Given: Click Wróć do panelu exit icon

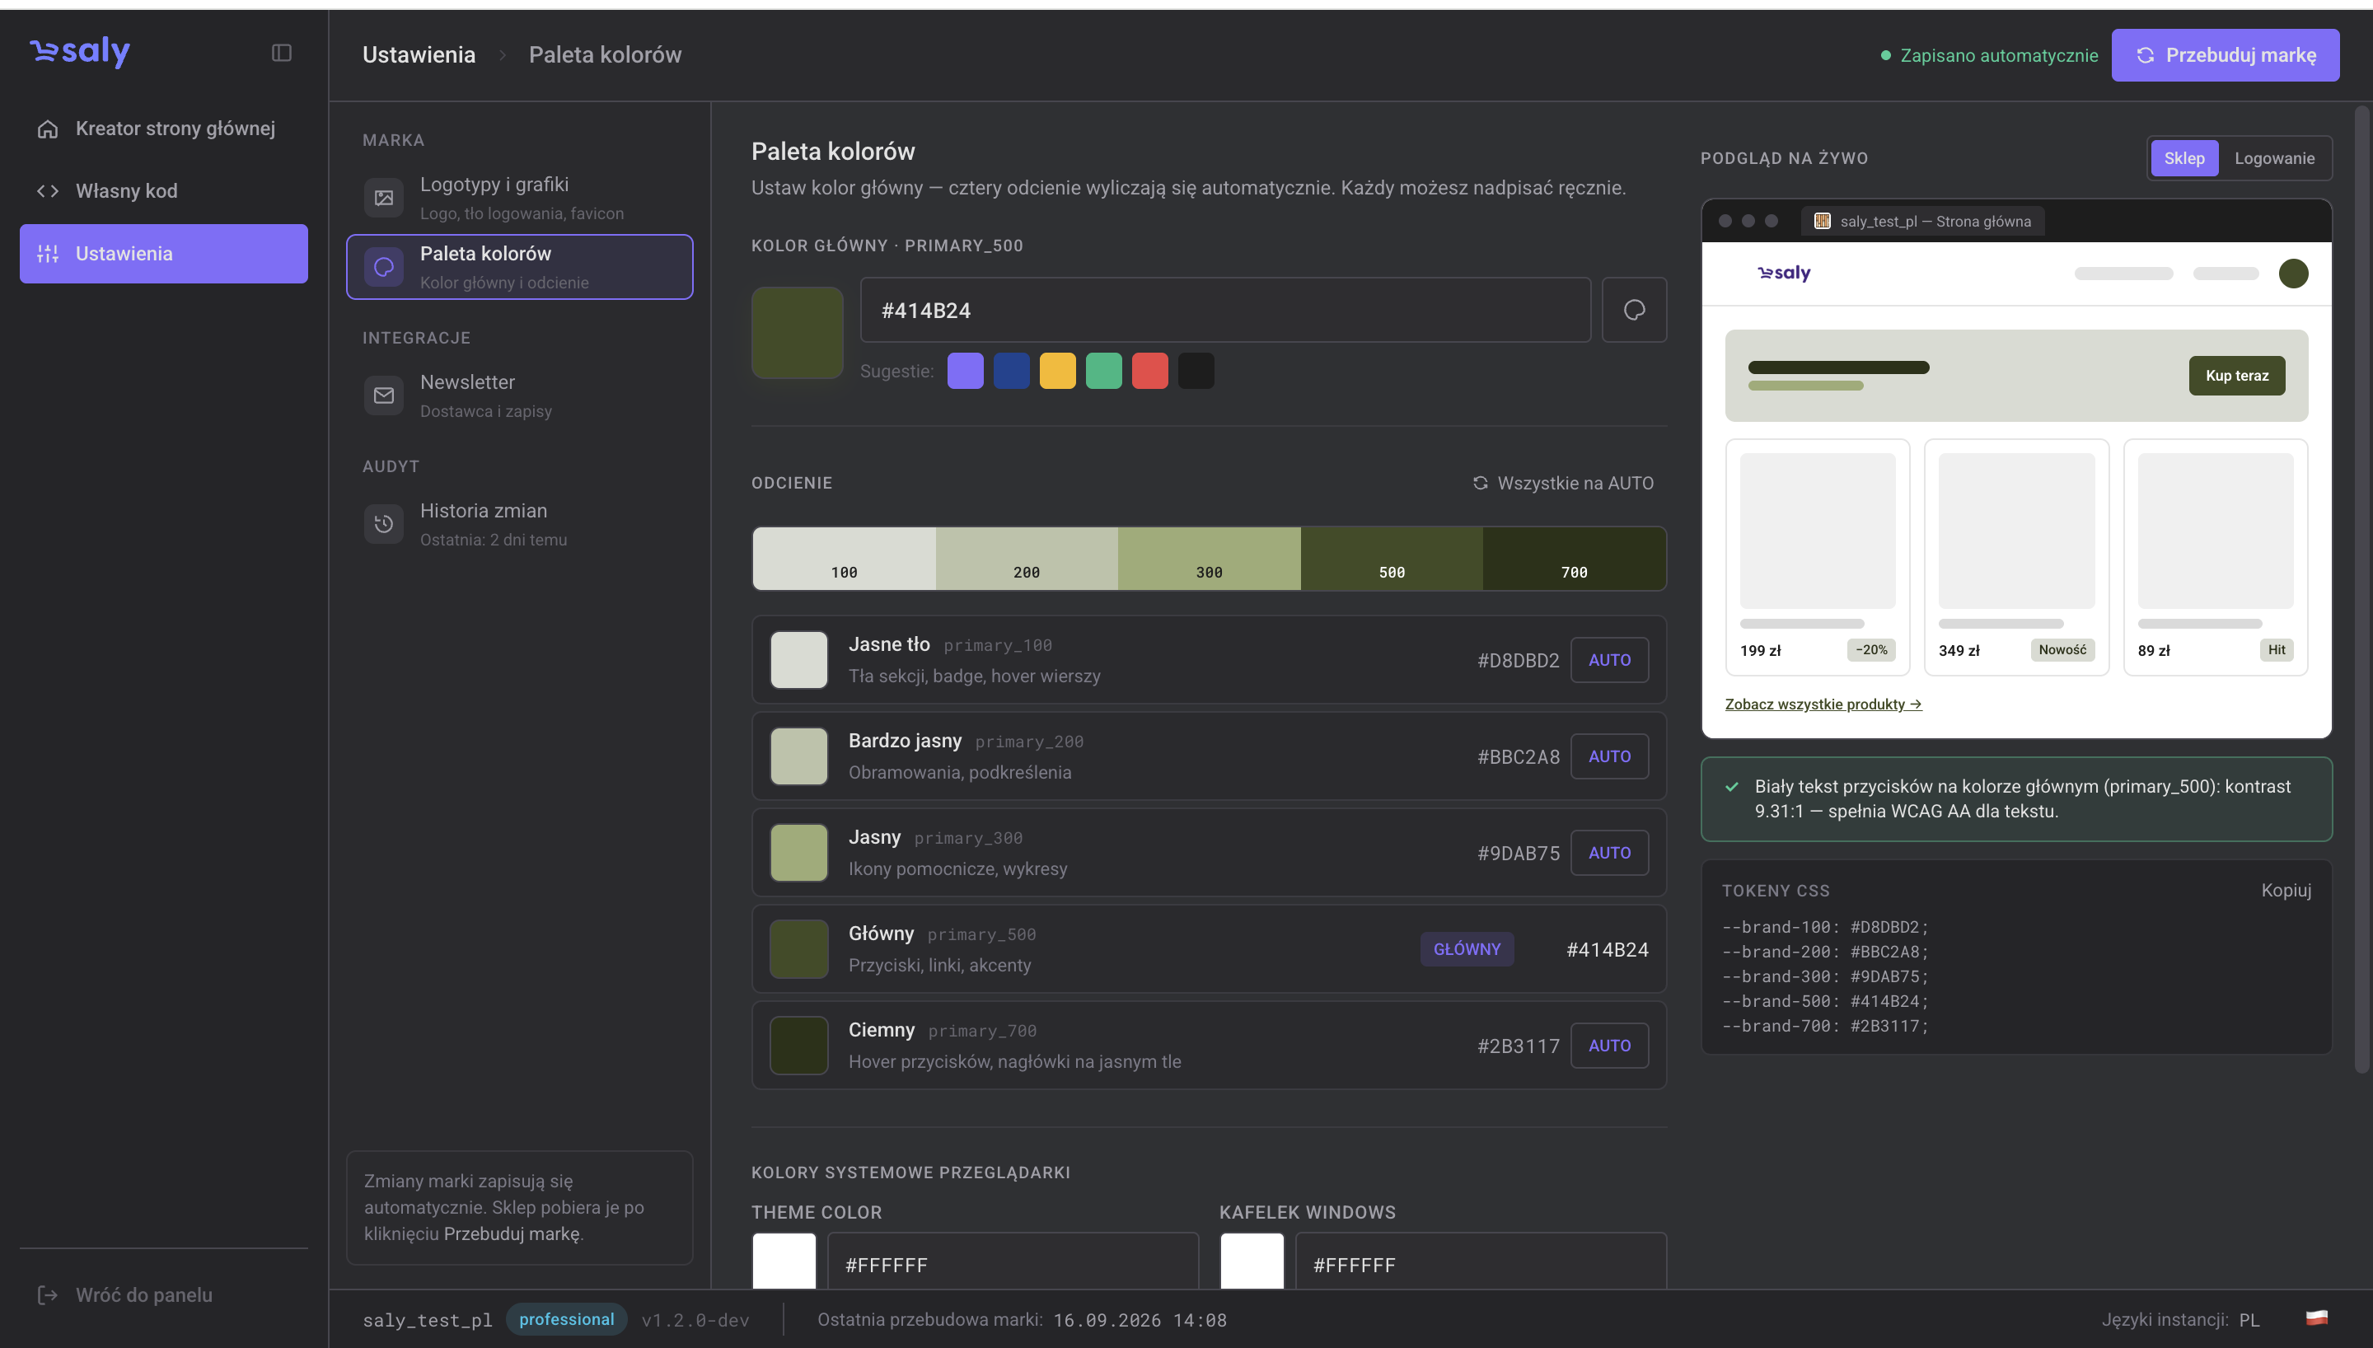Looking at the screenshot, I should [47, 1295].
